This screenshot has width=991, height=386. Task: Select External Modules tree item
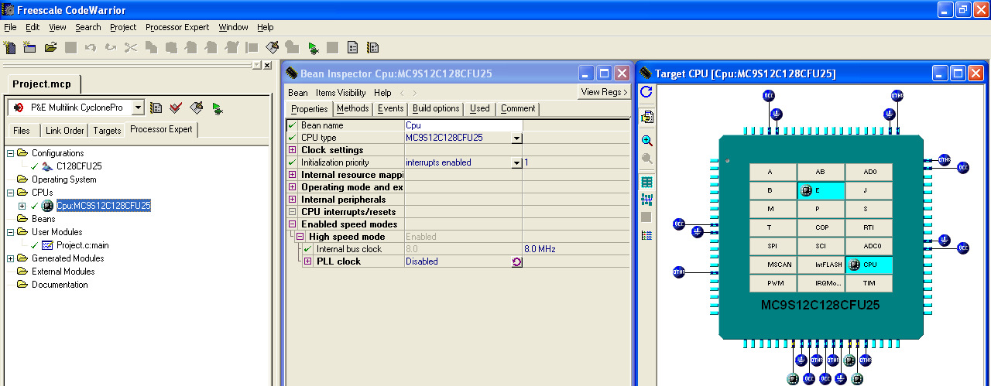63,272
